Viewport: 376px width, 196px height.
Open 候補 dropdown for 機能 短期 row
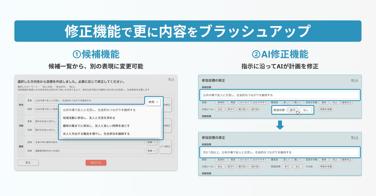point(152,151)
